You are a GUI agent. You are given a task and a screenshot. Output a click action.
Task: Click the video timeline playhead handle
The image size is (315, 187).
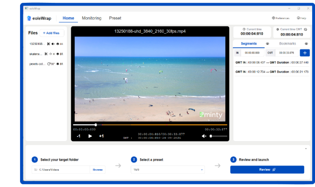(96, 125)
